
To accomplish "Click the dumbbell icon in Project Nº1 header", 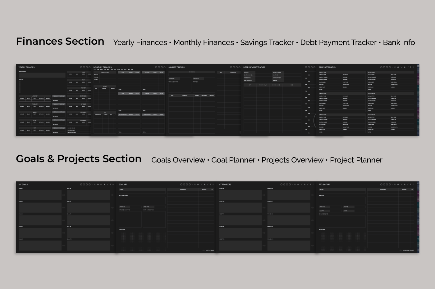I will click(x=398, y=185).
